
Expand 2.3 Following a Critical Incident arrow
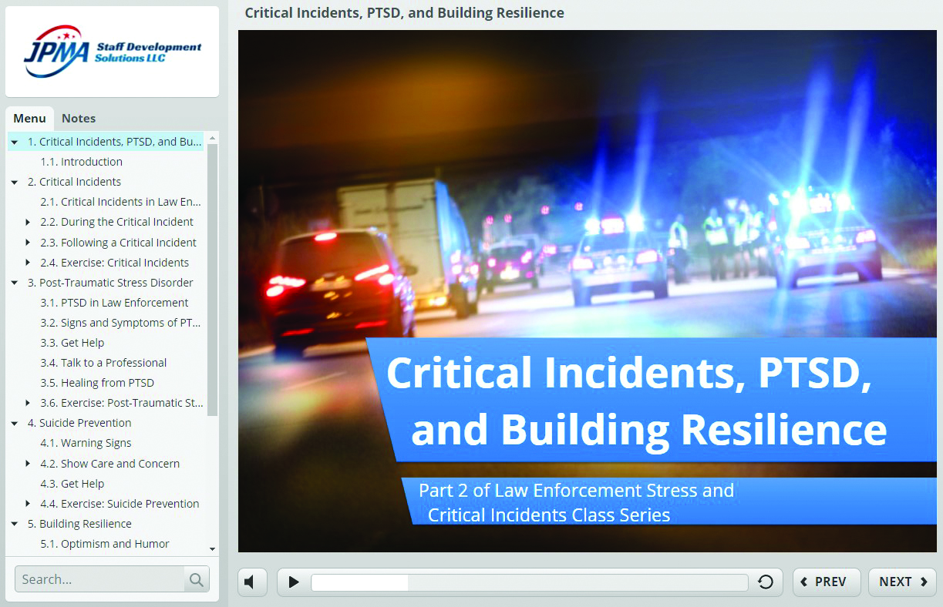click(29, 243)
